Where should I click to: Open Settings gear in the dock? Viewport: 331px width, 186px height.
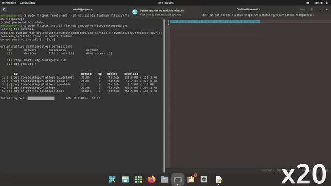(x=204, y=179)
